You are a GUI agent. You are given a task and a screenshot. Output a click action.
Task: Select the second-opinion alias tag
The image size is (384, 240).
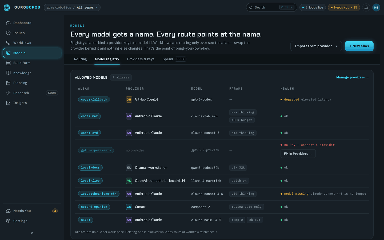[x=94, y=207]
